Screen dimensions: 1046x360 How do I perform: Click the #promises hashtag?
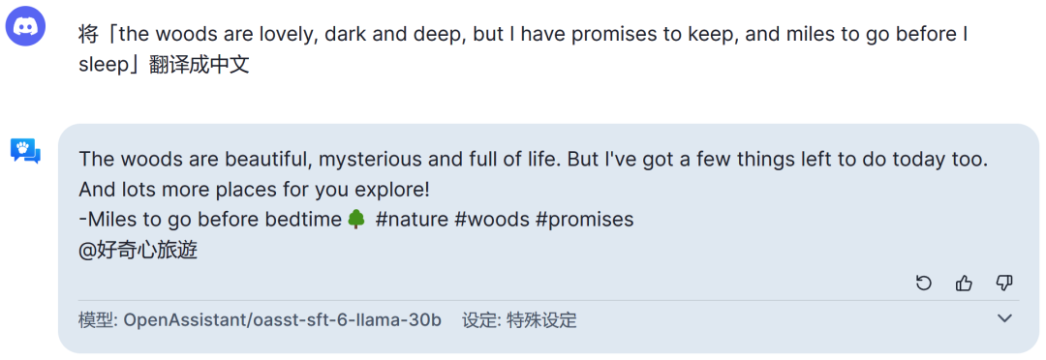click(584, 220)
